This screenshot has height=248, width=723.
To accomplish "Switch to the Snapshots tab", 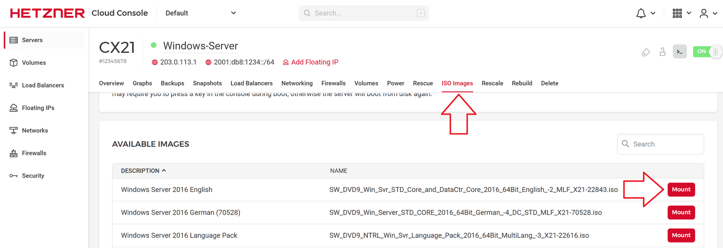I will tap(207, 84).
